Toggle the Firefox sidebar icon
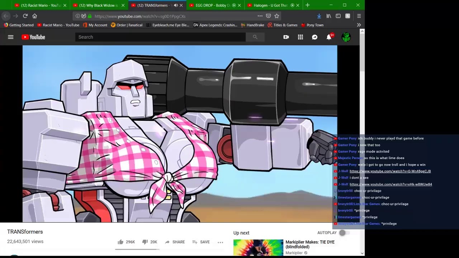The image size is (459, 258). pos(338,16)
